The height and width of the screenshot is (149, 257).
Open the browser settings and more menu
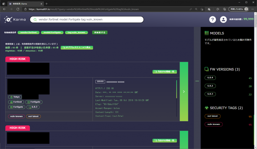(252, 9)
